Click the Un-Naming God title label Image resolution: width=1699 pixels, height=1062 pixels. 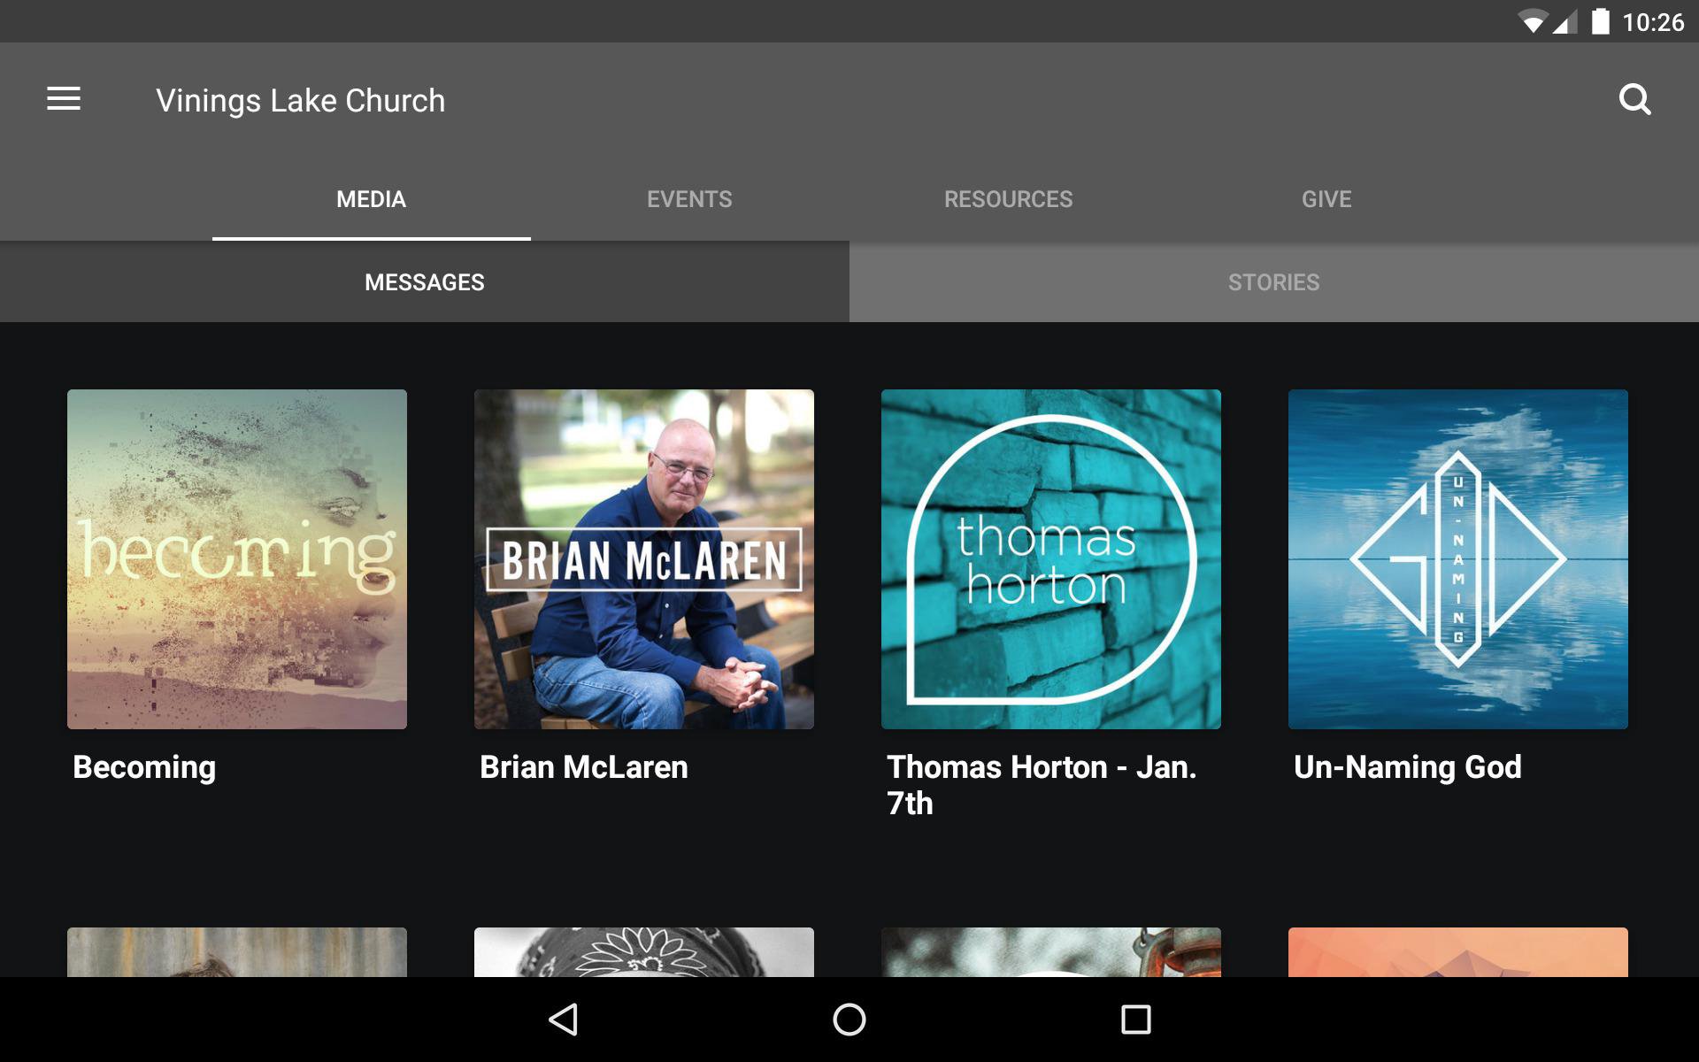click(x=1407, y=767)
